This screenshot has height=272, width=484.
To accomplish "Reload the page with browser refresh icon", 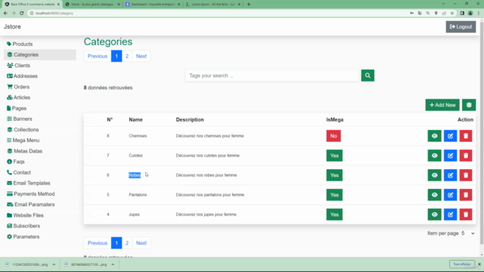I will pos(22,14).
